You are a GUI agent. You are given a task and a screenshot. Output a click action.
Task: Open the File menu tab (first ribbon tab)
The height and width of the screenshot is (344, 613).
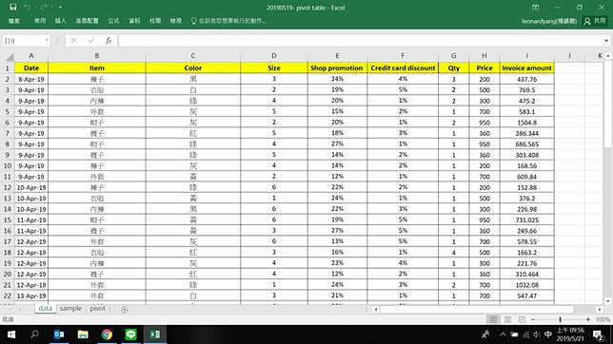pyautogui.click(x=14, y=21)
